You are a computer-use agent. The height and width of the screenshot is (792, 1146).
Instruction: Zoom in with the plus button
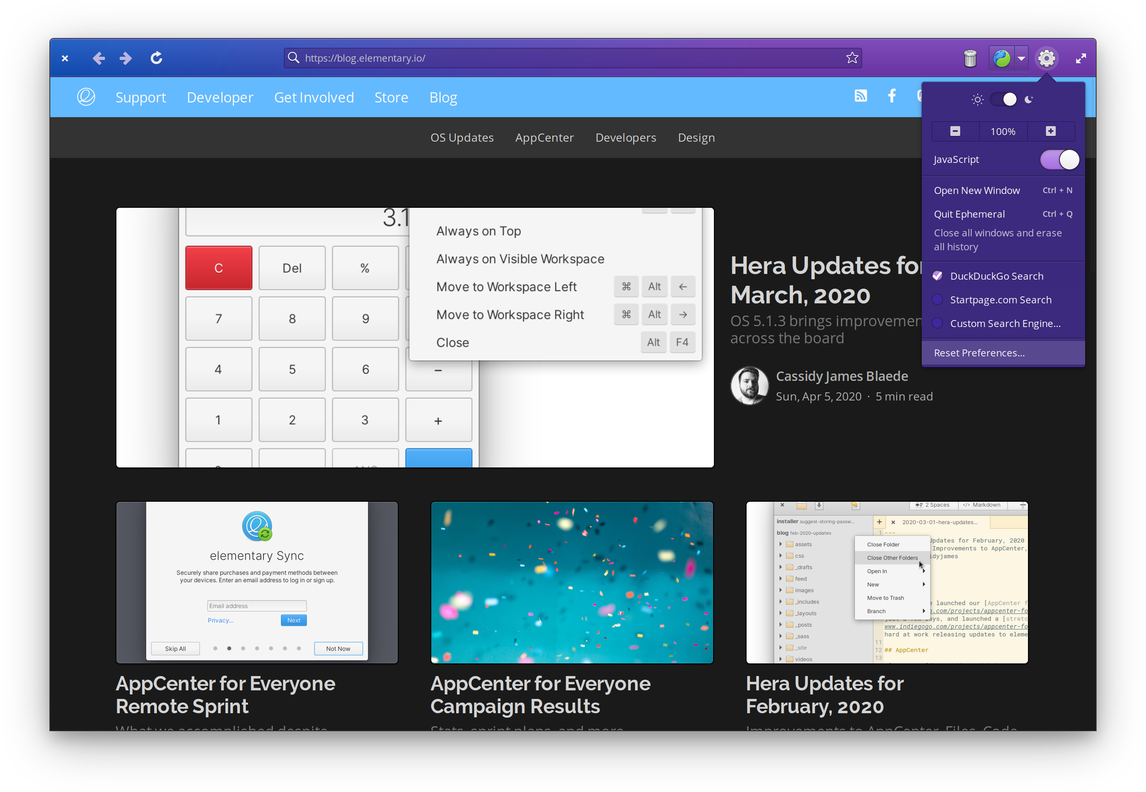click(x=1050, y=131)
